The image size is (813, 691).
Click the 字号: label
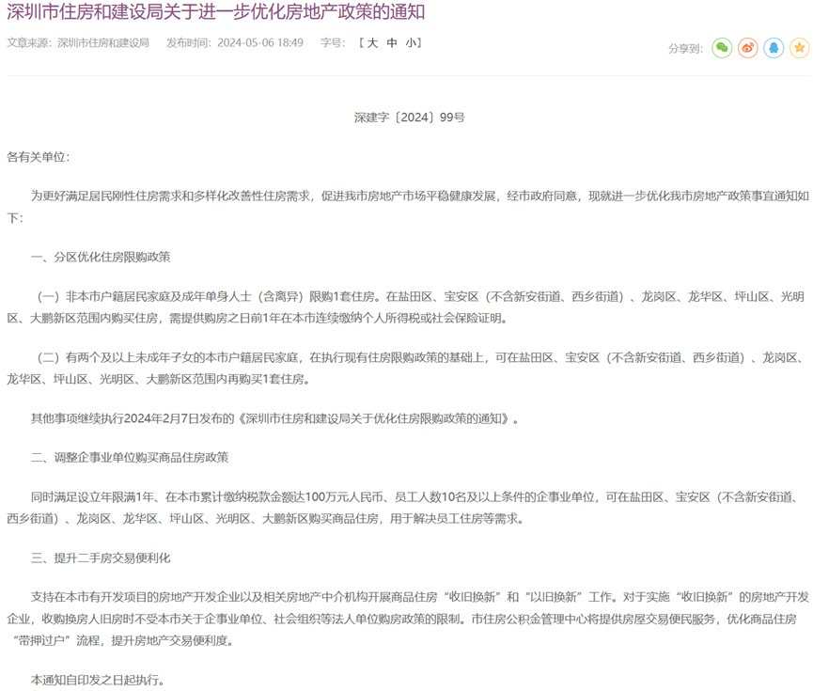[333, 43]
